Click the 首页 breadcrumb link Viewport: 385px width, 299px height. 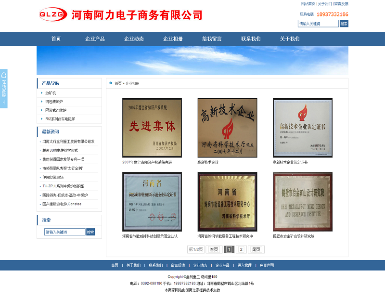118,83
